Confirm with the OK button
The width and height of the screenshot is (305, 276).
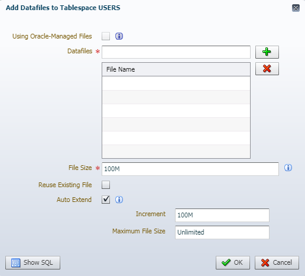[233, 262]
